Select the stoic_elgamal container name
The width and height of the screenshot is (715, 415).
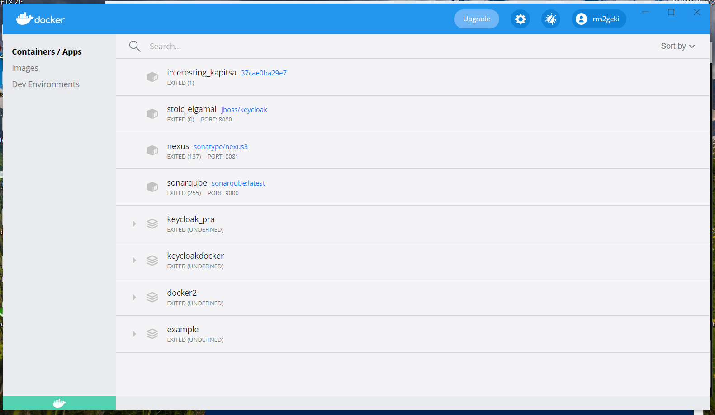(x=192, y=109)
